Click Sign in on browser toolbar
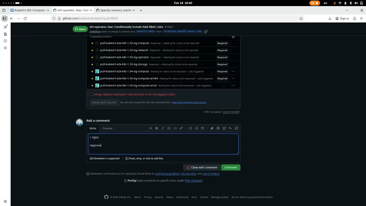 tap(342, 18)
